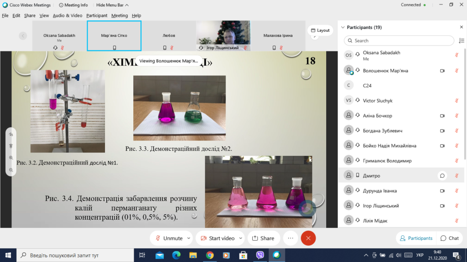Screen dimensions: 467x262
Task: Open more options ellipsis button
Action: click(291, 238)
